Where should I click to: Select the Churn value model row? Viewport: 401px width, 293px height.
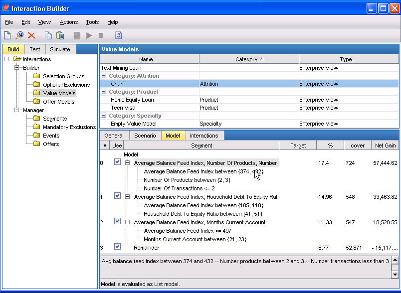[x=249, y=84]
